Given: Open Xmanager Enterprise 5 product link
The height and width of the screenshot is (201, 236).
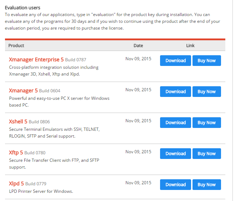Looking at the screenshot, I should coord(36,60).
